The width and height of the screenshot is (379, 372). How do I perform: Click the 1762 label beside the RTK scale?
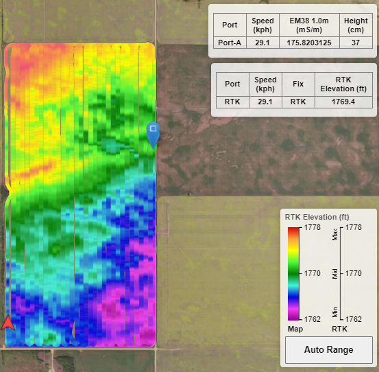point(354,319)
